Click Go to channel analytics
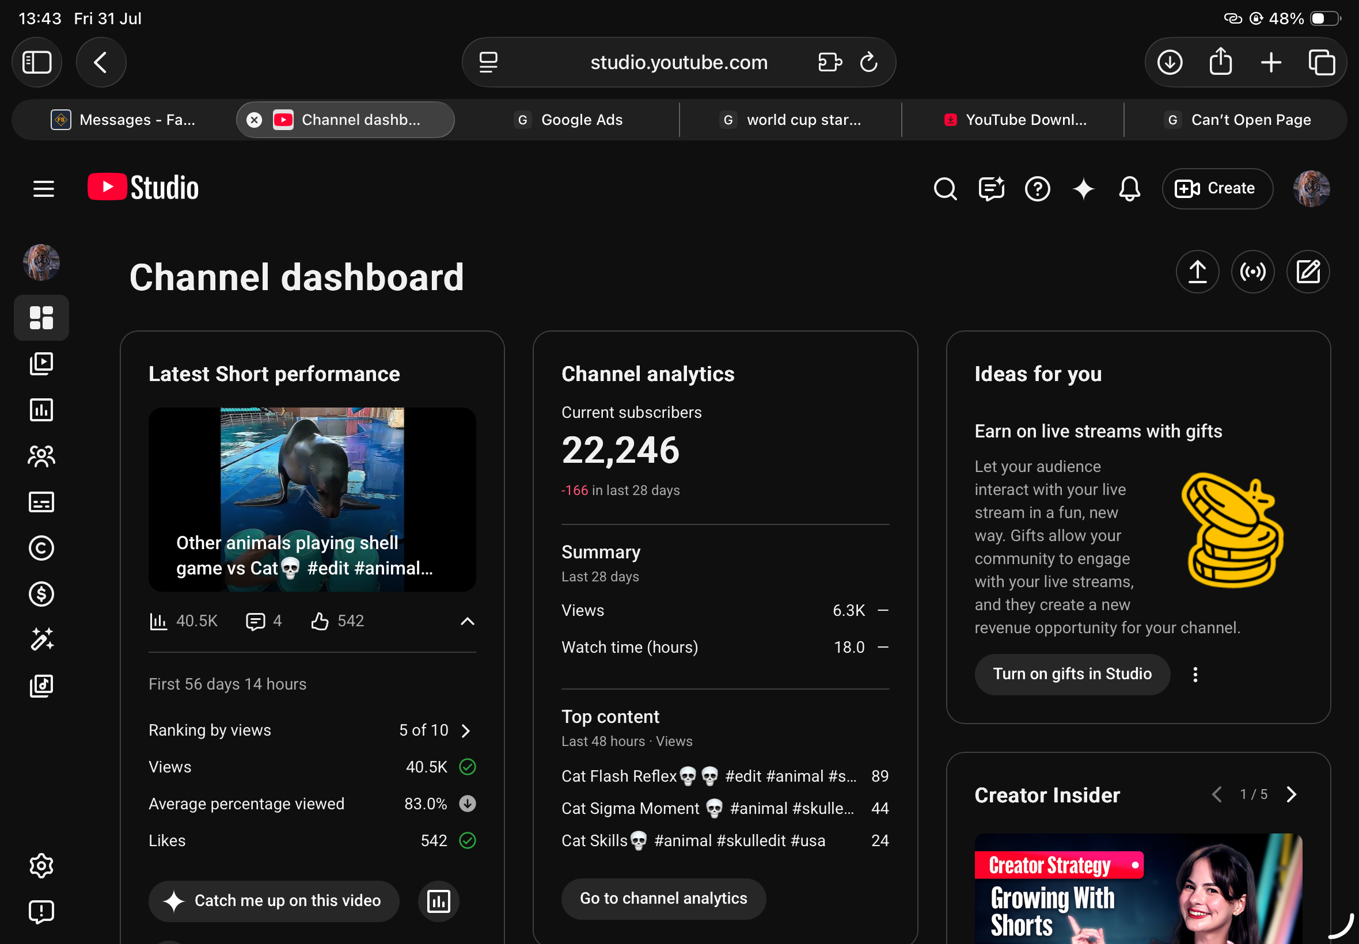The height and width of the screenshot is (944, 1359). tap(663, 899)
